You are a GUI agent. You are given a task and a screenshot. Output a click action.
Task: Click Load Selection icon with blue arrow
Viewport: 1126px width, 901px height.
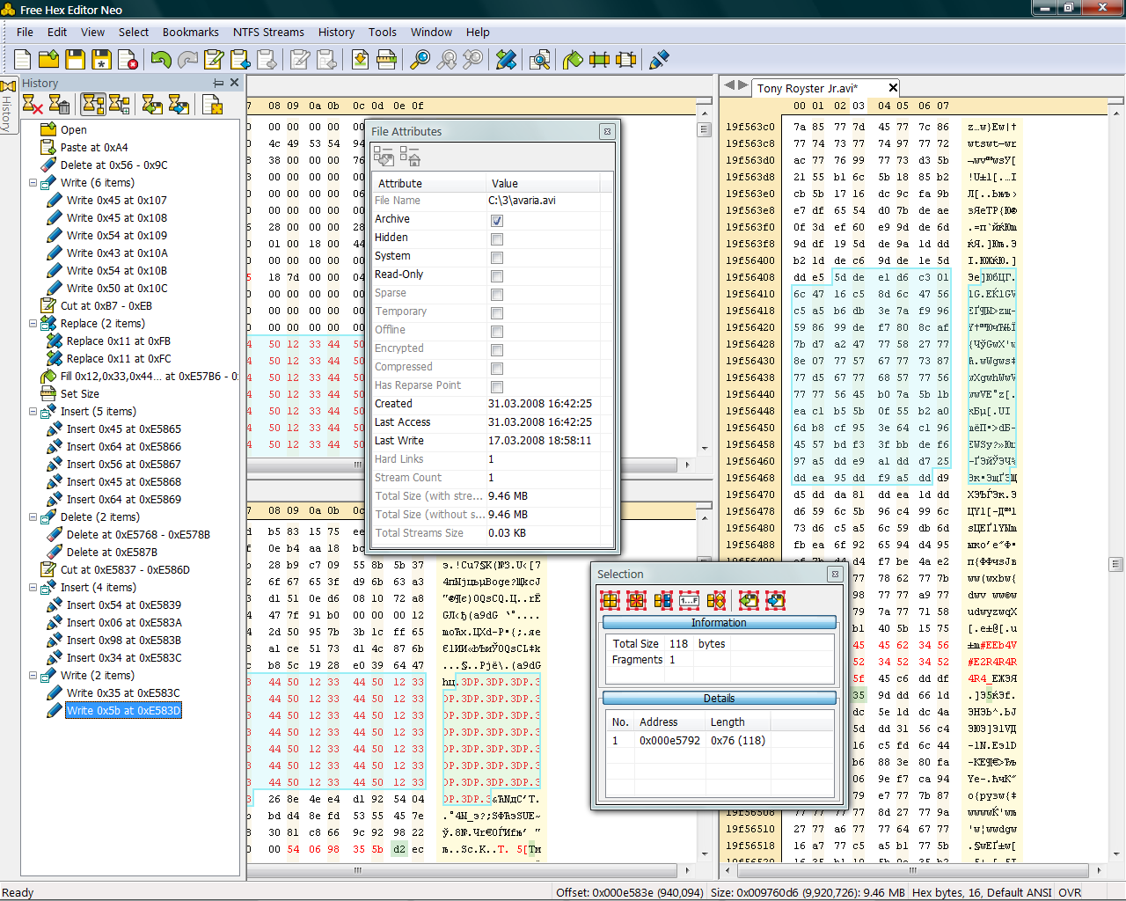point(775,600)
